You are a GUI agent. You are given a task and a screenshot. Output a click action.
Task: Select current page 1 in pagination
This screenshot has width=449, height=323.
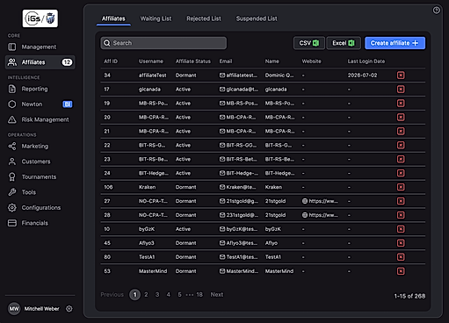click(x=134, y=295)
